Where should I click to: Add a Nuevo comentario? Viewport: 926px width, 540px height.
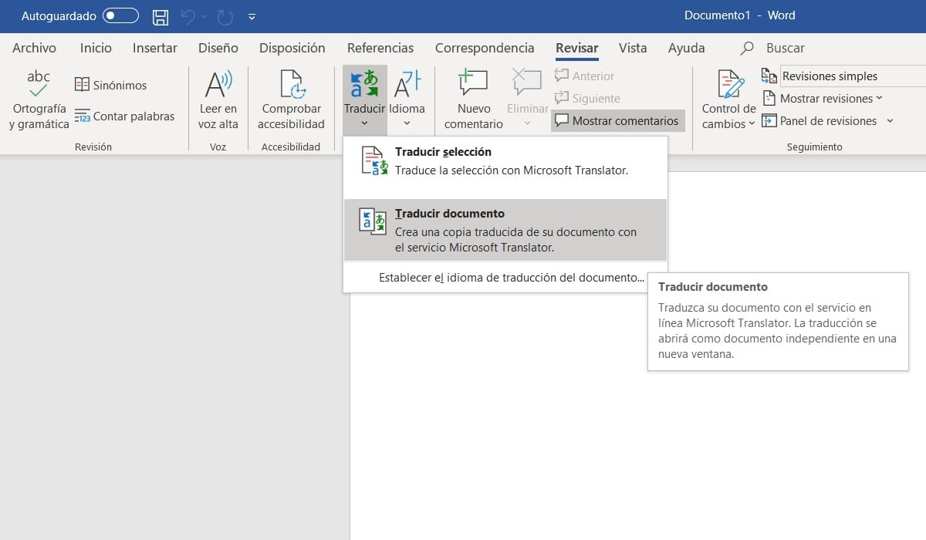(474, 100)
